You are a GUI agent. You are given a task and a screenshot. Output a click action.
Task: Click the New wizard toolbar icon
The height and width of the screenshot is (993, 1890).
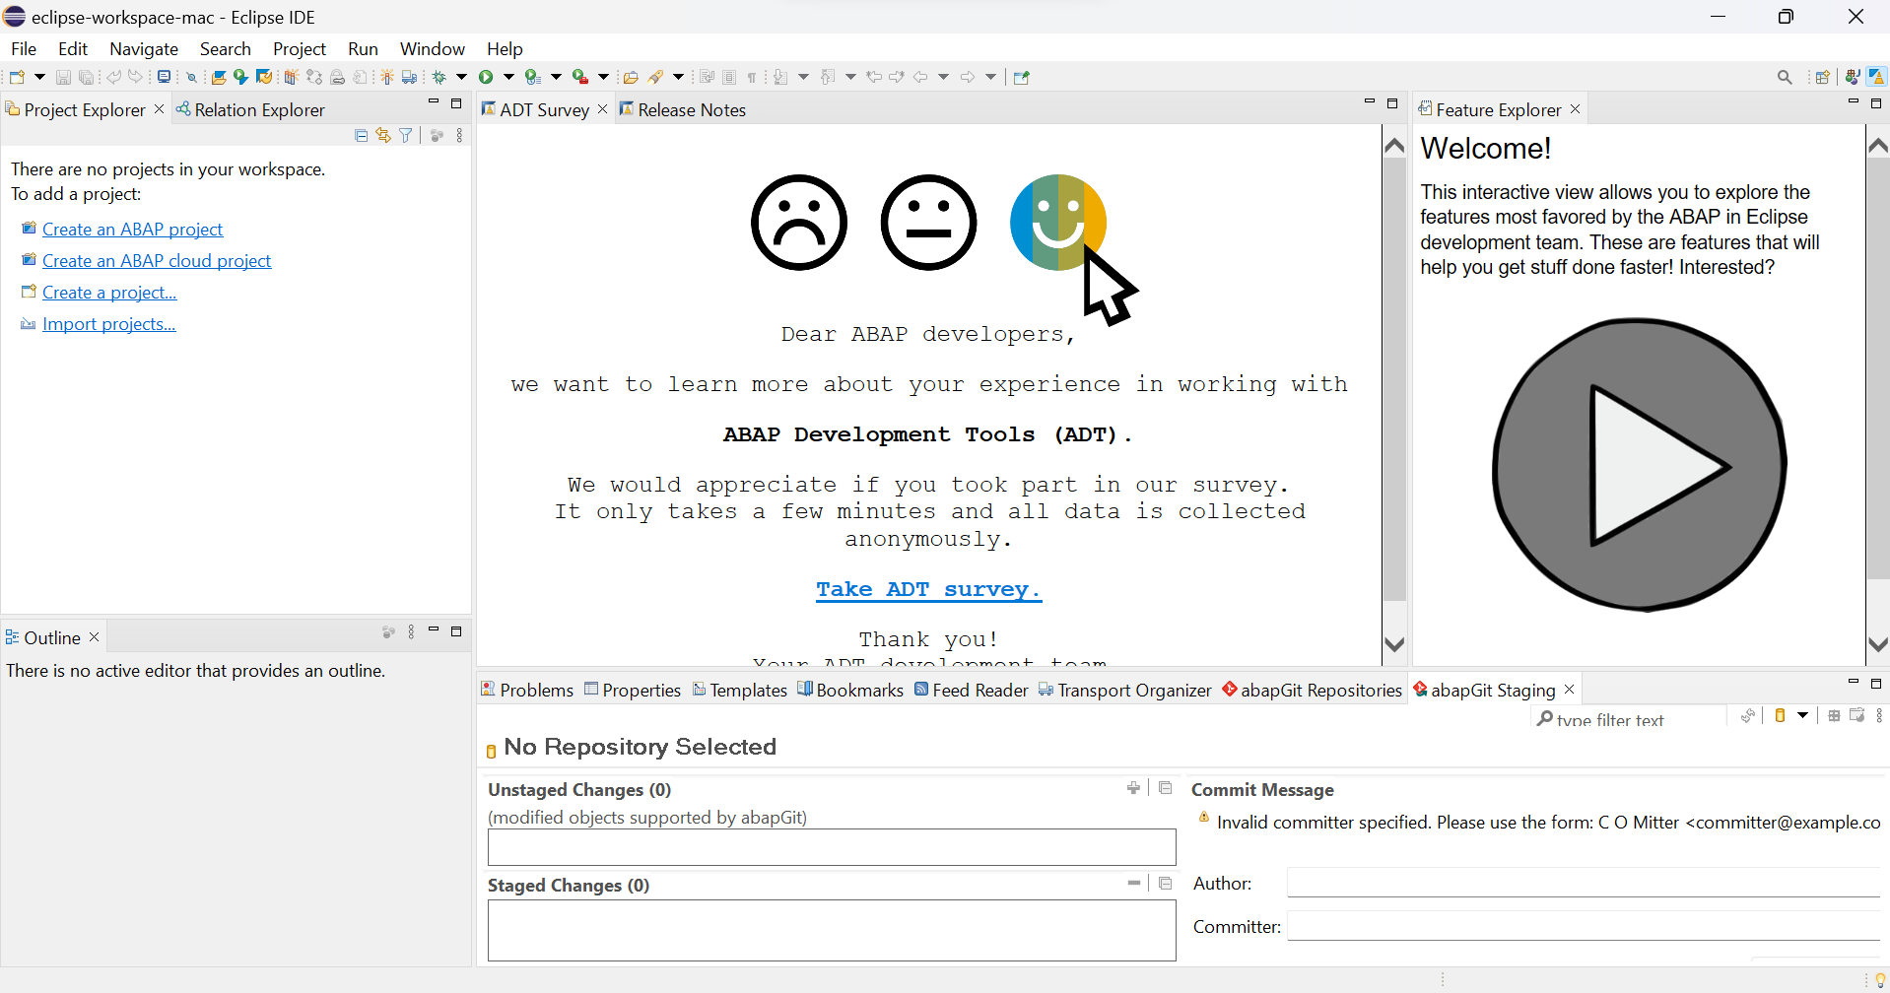(17, 77)
